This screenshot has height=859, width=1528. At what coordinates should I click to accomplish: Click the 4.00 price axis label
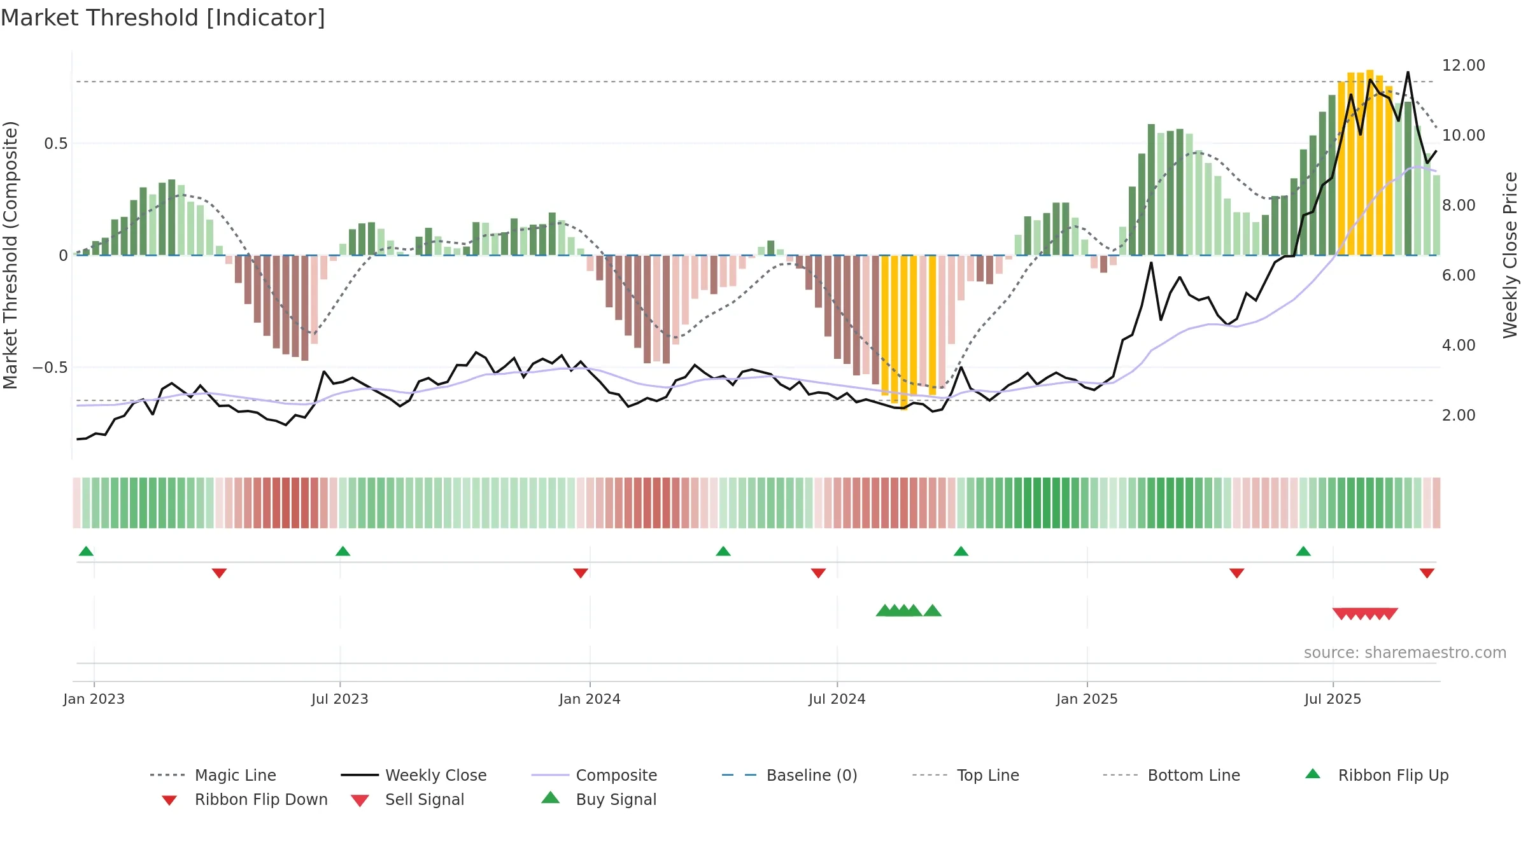coord(1459,345)
